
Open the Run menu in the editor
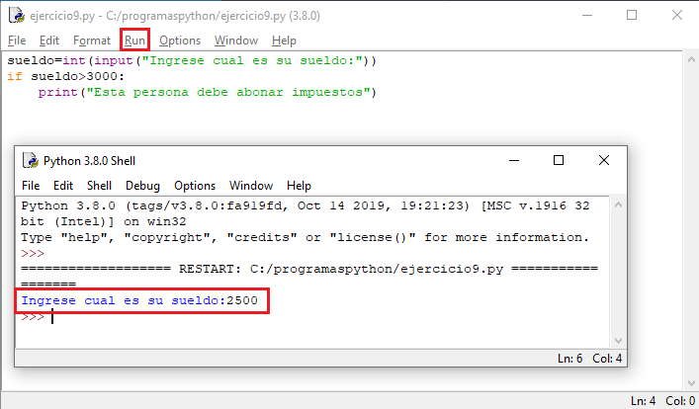click(x=134, y=41)
